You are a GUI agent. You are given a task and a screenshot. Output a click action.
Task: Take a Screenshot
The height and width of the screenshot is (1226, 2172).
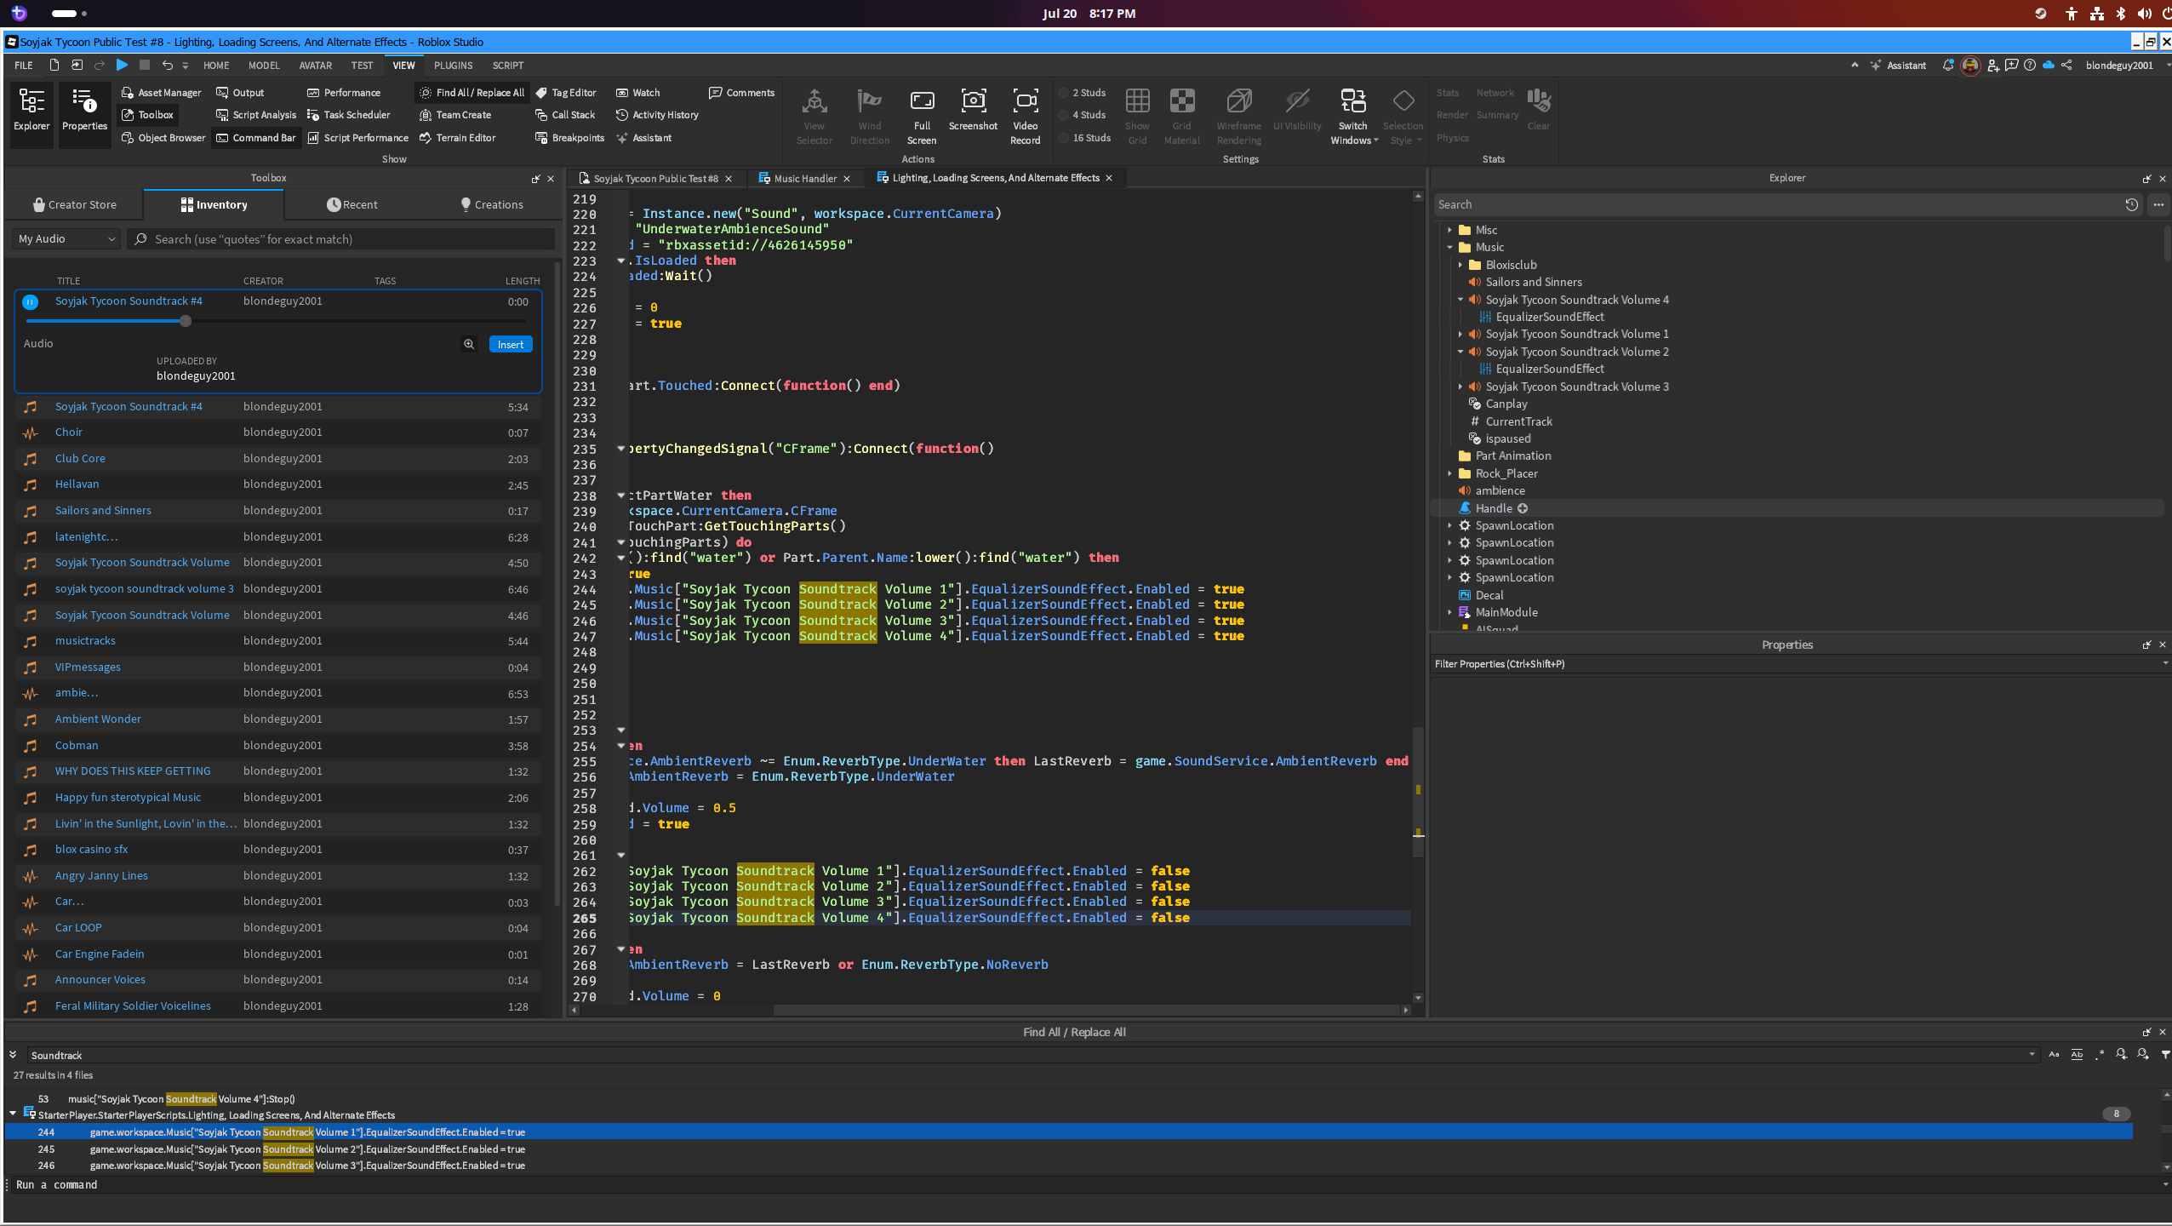pyautogui.click(x=973, y=110)
